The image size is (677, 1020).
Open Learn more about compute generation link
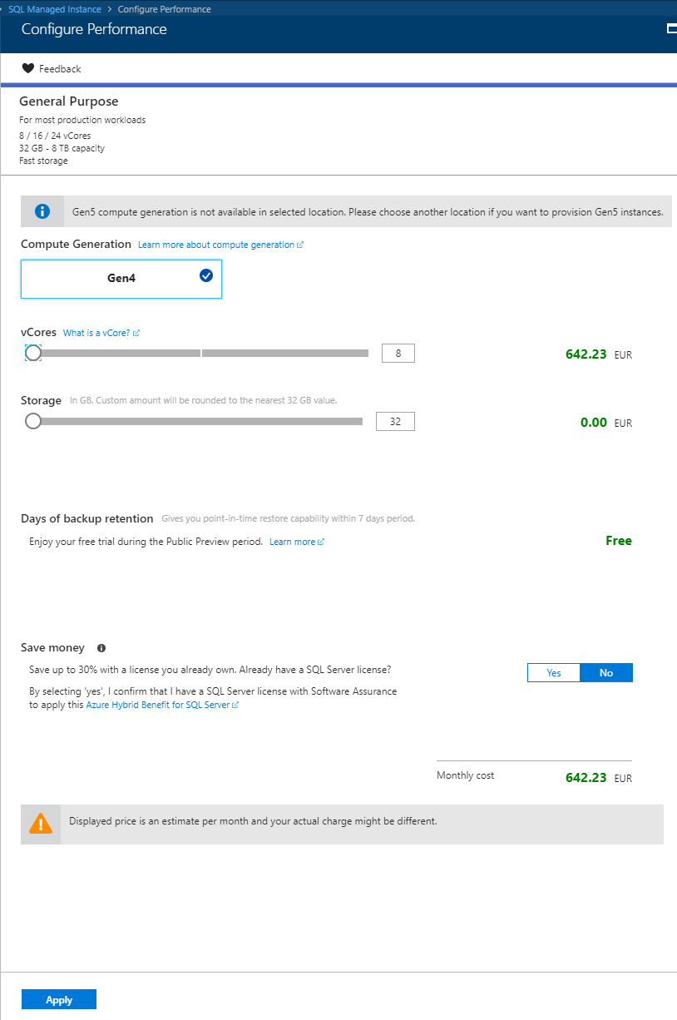(220, 245)
